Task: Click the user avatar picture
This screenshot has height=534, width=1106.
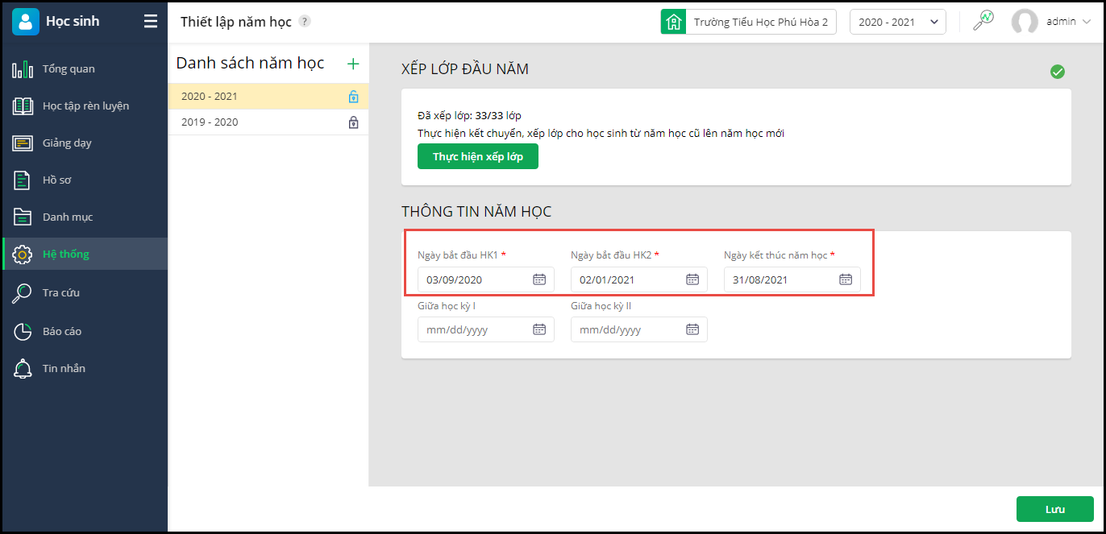Action: pyautogui.click(x=1025, y=22)
